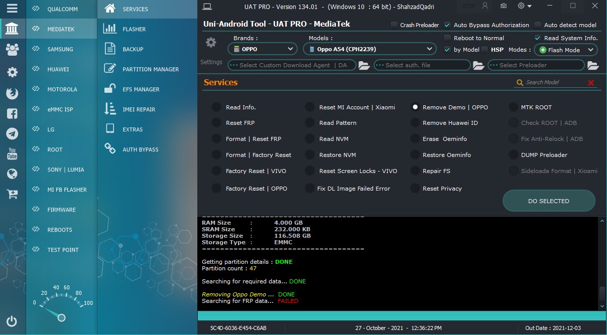Screen dimensions: 607x335
Task: Open the globe website sidebar icon
Action: pos(12,174)
